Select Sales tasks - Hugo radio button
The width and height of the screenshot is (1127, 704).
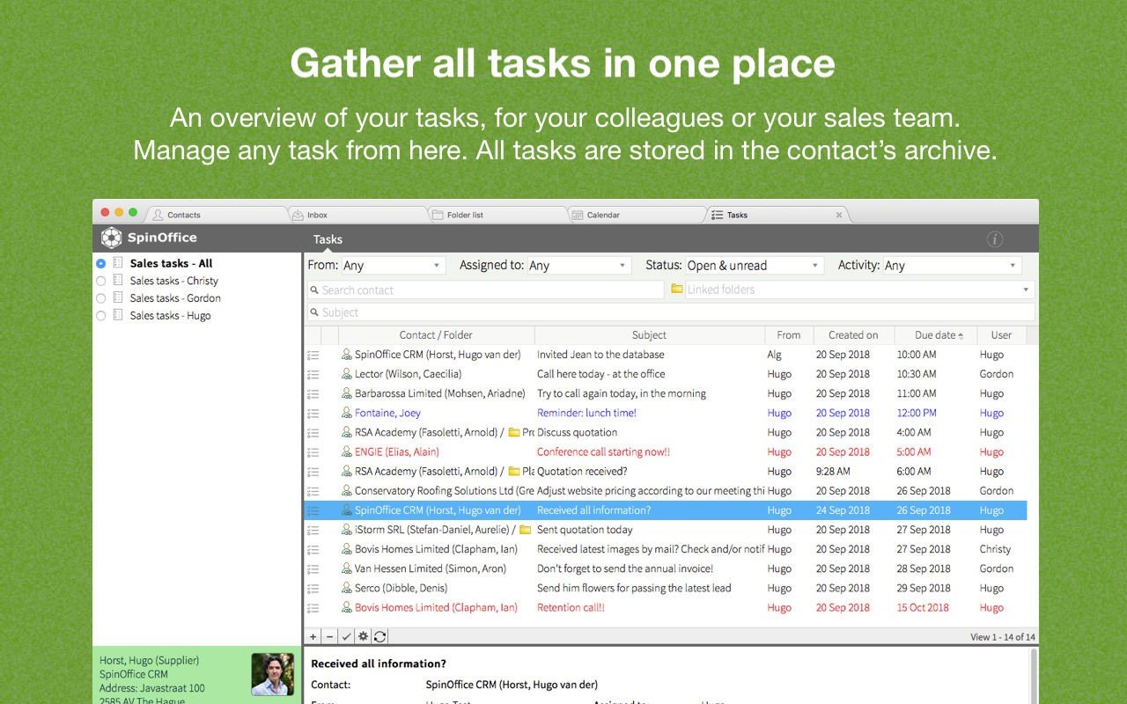coord(101,316)
